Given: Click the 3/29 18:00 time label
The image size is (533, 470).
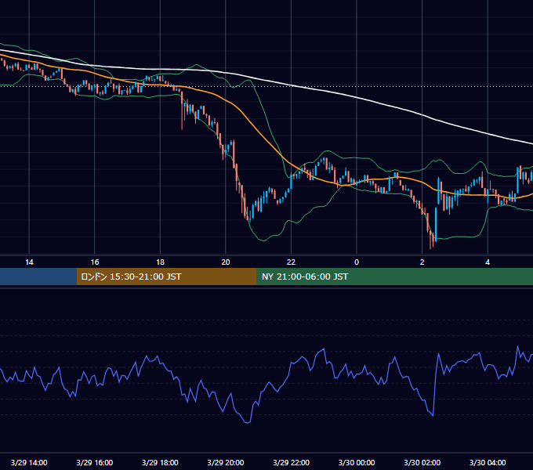Looking at the screenshot, I should coord(160,462).
